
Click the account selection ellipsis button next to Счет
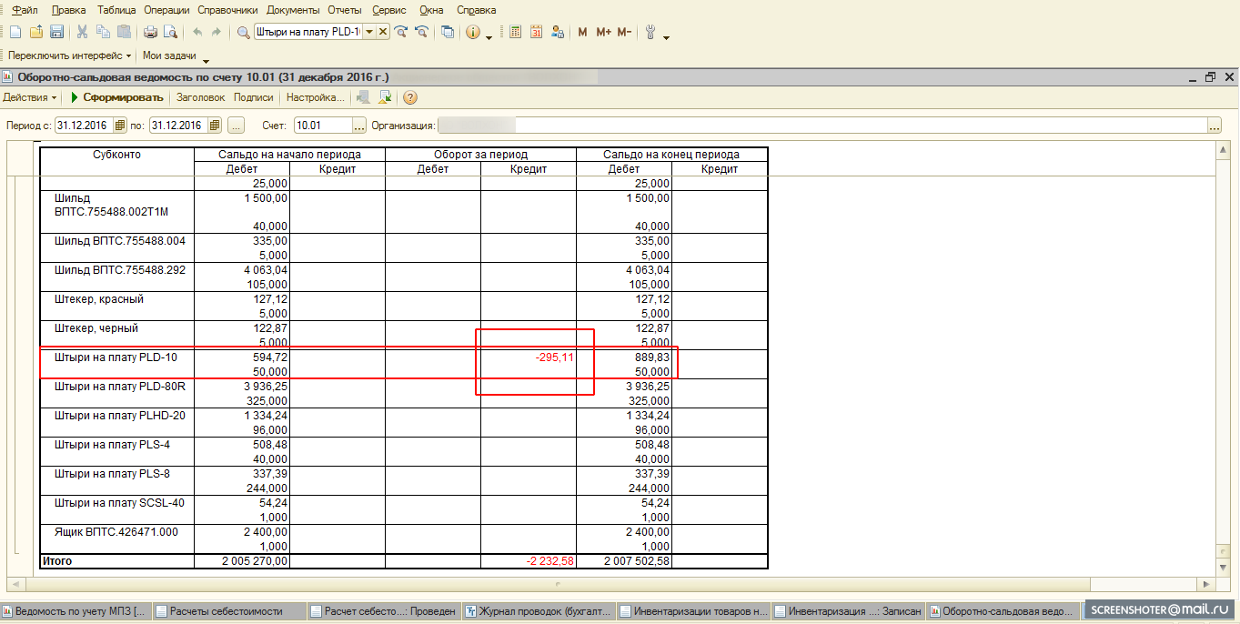click(358, 126)
